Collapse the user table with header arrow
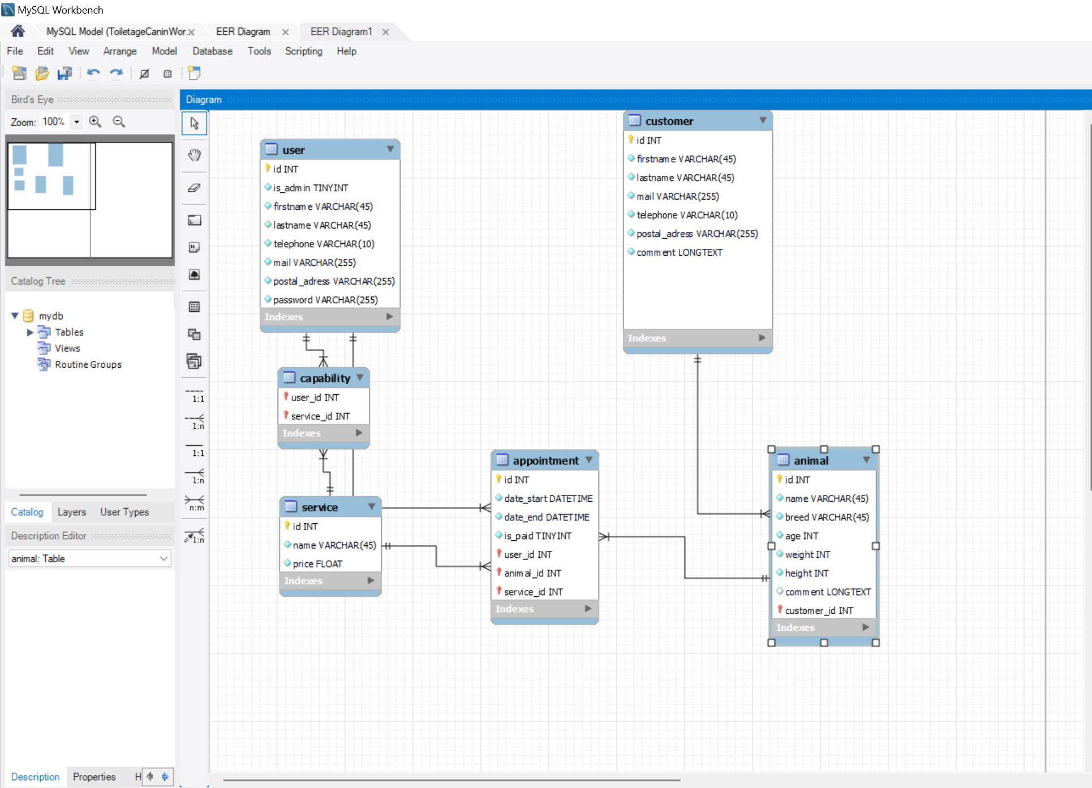 pos(390,149)
